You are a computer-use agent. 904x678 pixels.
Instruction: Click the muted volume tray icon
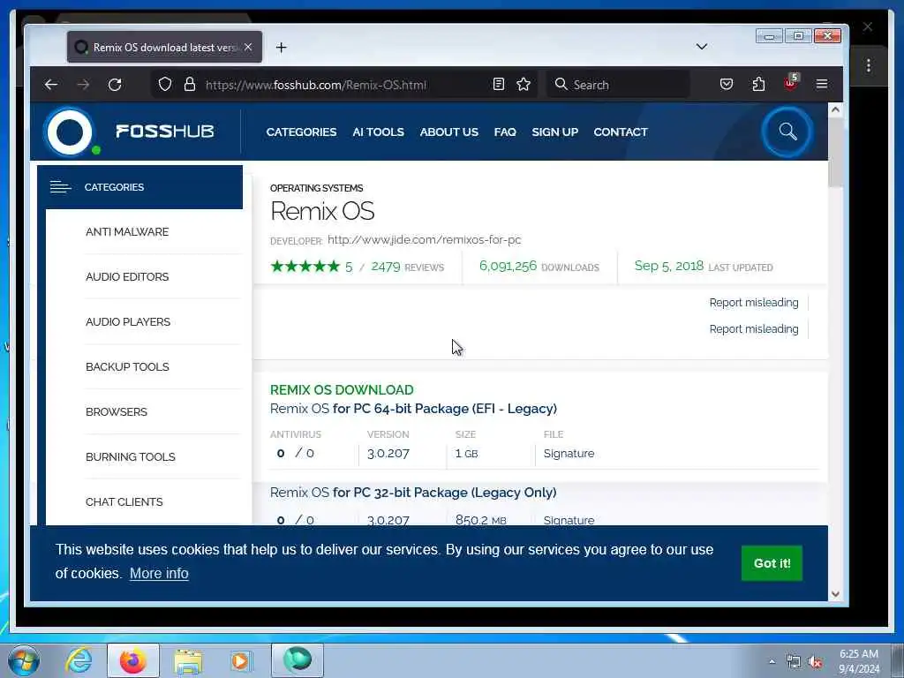point(815,662)
